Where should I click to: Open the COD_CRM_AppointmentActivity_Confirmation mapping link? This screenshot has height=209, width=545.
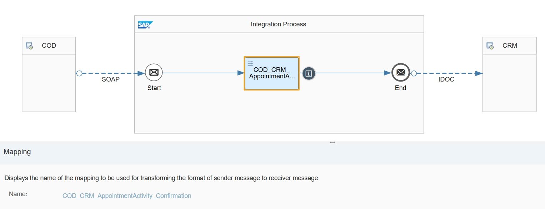(x=127, y=196)
